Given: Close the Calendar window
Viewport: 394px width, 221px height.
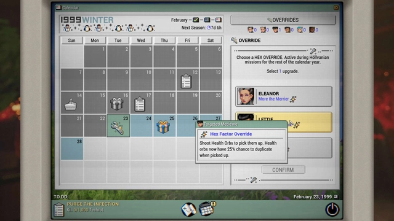Looking at the screenshot, I should 336,8.
